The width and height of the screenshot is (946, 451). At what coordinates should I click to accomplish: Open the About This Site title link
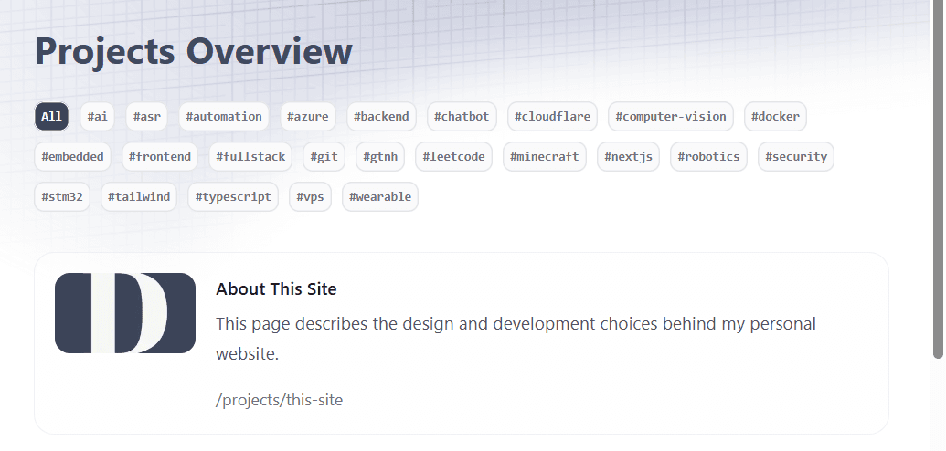(276, 289)
